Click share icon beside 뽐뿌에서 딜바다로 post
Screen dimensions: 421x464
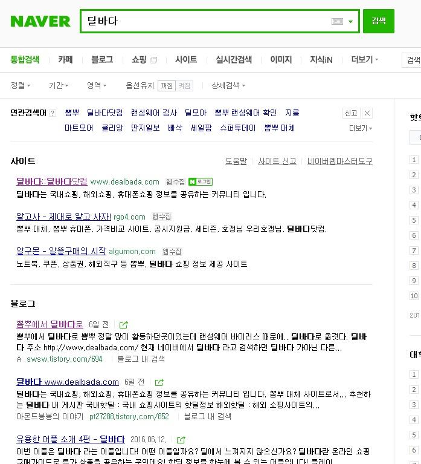(123, 325)
